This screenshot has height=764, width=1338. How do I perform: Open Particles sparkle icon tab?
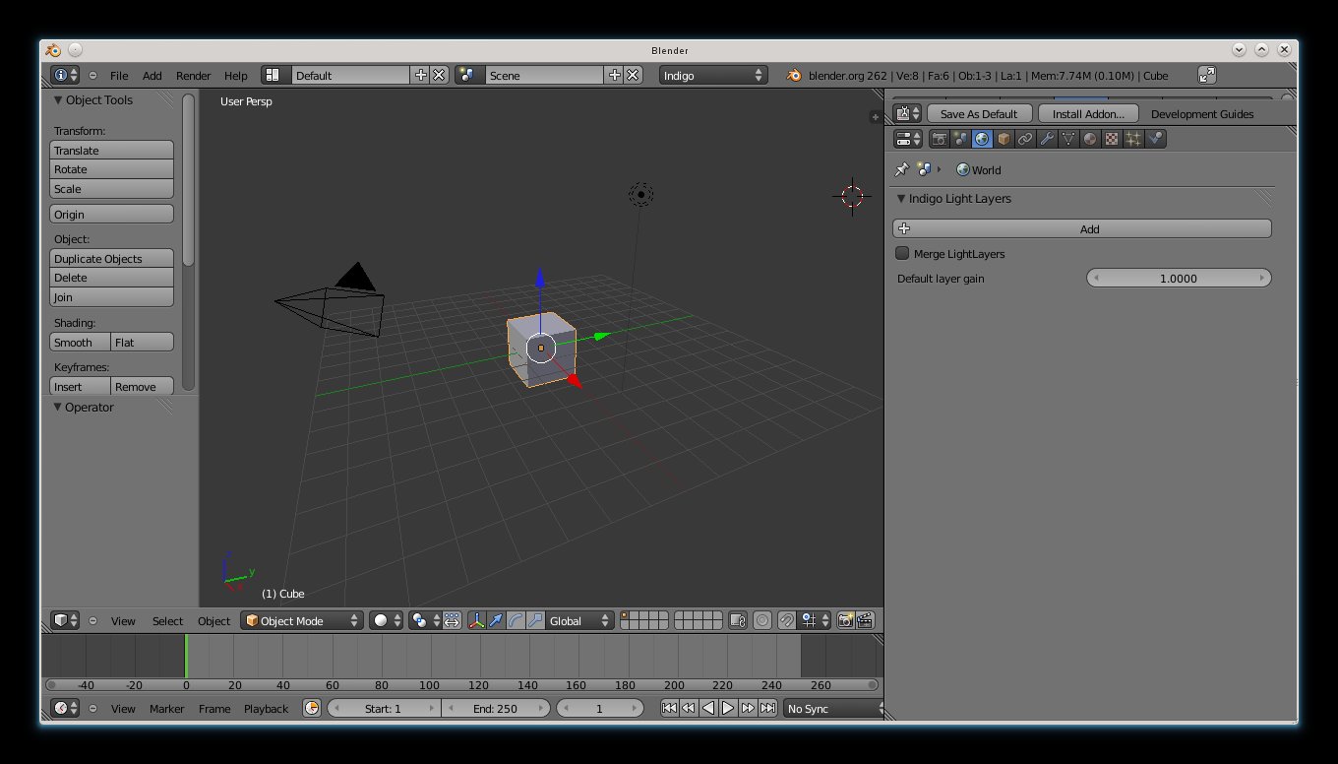coord(1133,140)
